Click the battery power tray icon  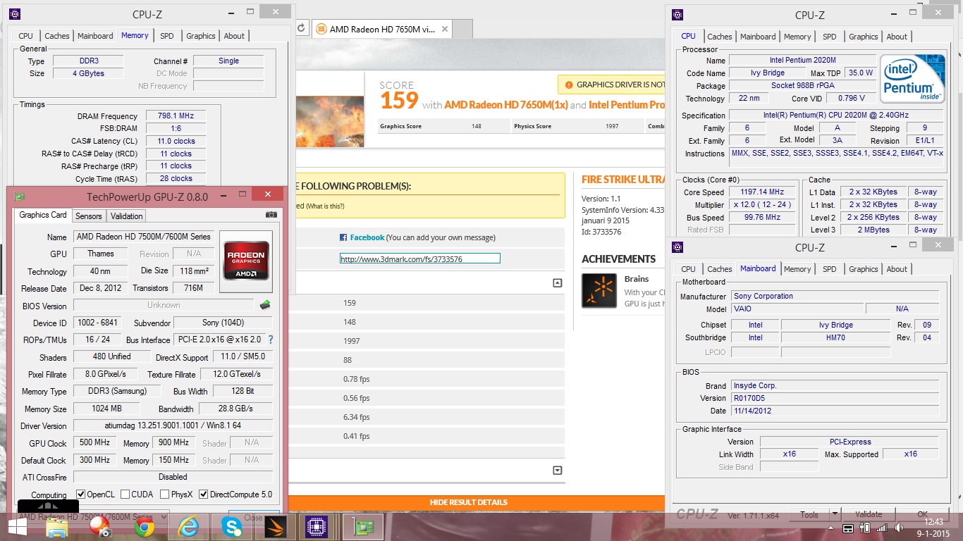point(864,528)
